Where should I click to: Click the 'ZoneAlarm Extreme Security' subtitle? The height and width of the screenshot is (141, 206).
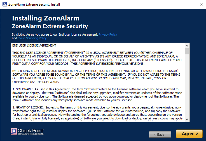tap(50, 26)
